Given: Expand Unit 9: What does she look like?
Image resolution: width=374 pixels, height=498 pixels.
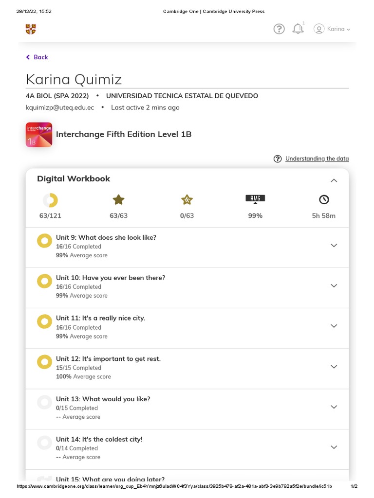Looking at the screenshot, I should (x=334, y=246).
